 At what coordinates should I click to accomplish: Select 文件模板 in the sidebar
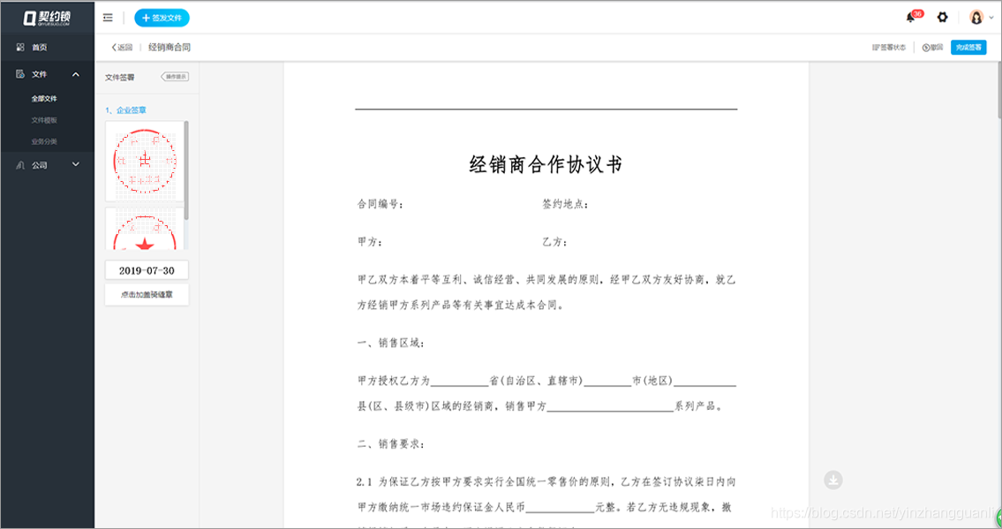pyautogui.click(x=44, y=120)
